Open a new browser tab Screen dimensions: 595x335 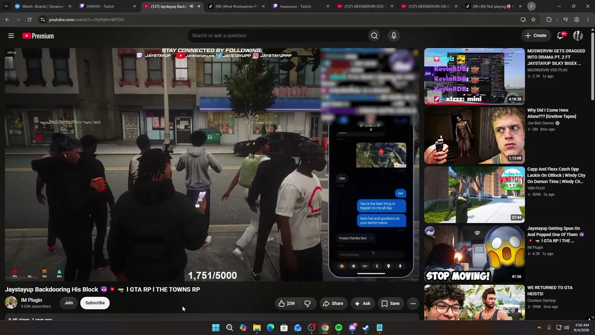[531, 7]
